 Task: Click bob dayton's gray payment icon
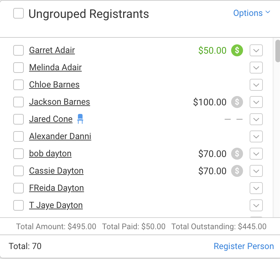(x=237, y=154)
